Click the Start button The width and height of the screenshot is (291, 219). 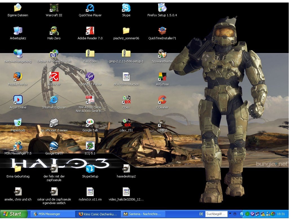coord(14,214)
